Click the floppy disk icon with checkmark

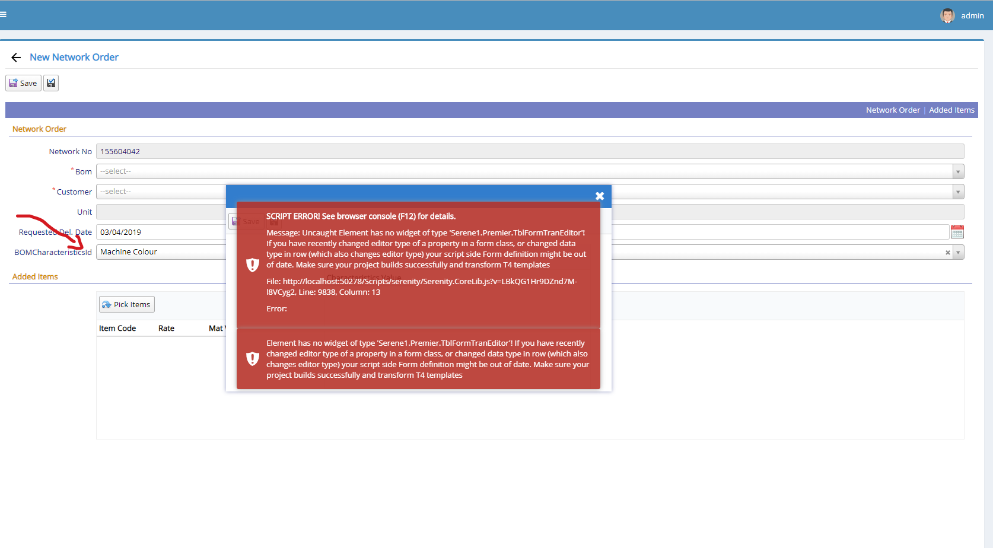click(x=51, y=82)
